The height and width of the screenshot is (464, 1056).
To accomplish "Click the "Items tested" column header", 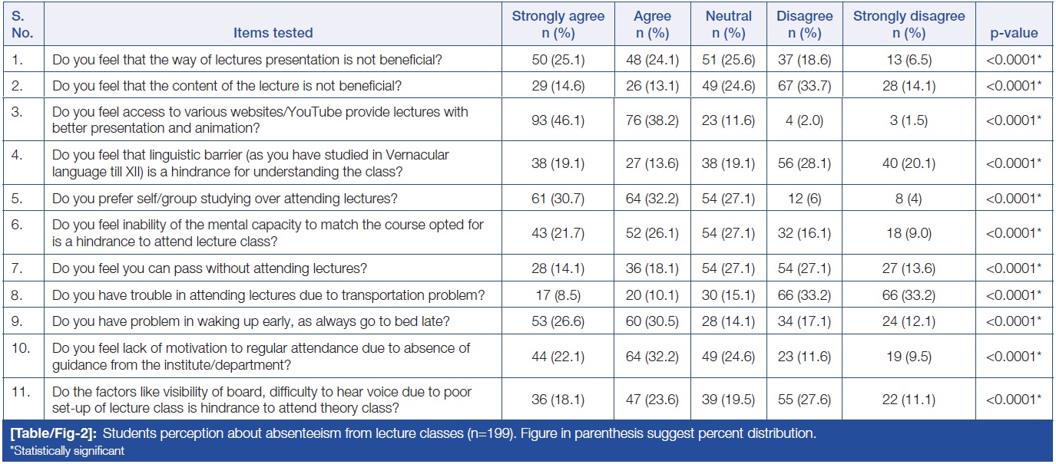I will [273, 33].
